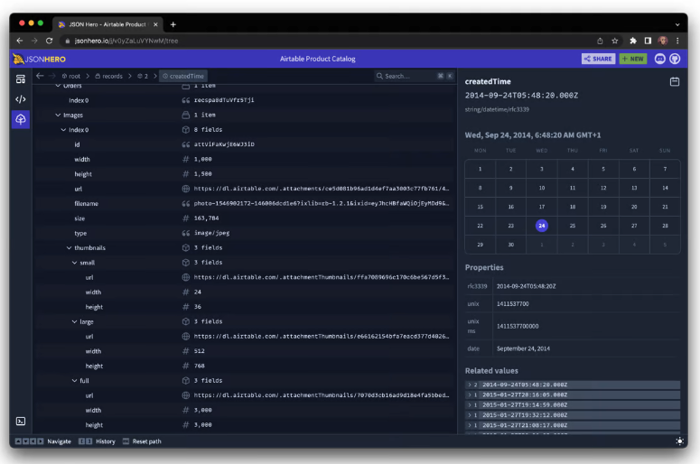Click browser reload button
Image resolution: width=700 pixels, height=464 pixels.
click(x=49, y=41)
